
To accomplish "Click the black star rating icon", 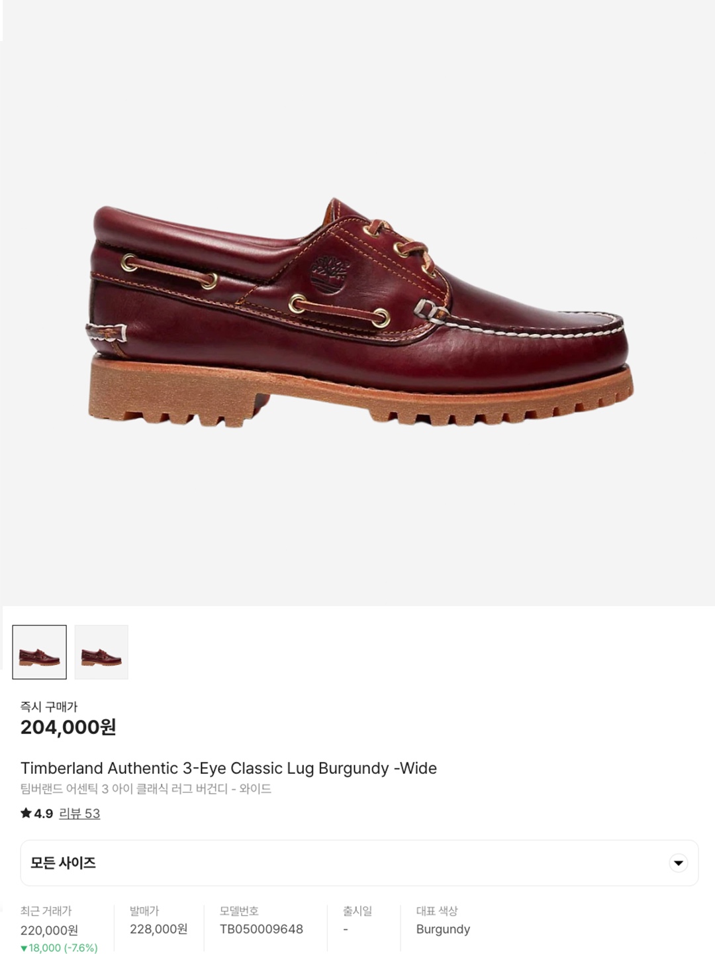I will coord(26,813).
